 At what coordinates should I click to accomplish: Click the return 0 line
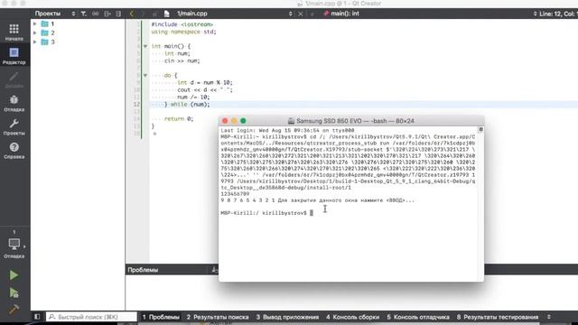point(179,118)
